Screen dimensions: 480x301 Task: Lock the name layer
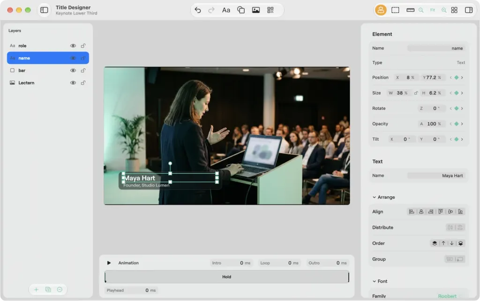click(83, 58)
